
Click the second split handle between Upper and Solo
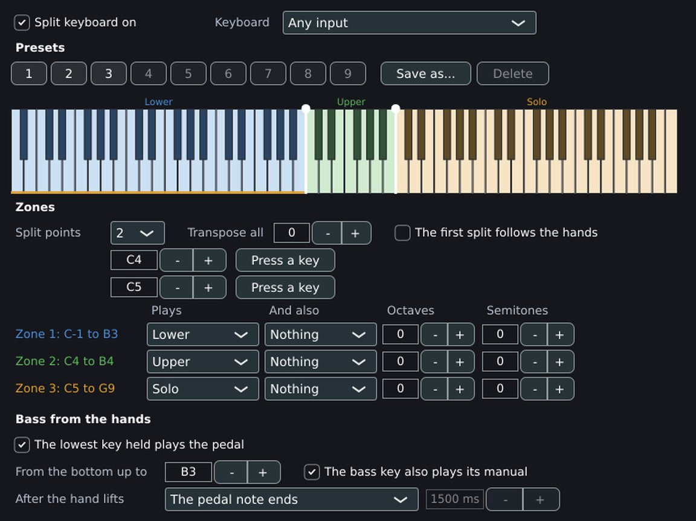pyautogui.click(x=396, y=108)
